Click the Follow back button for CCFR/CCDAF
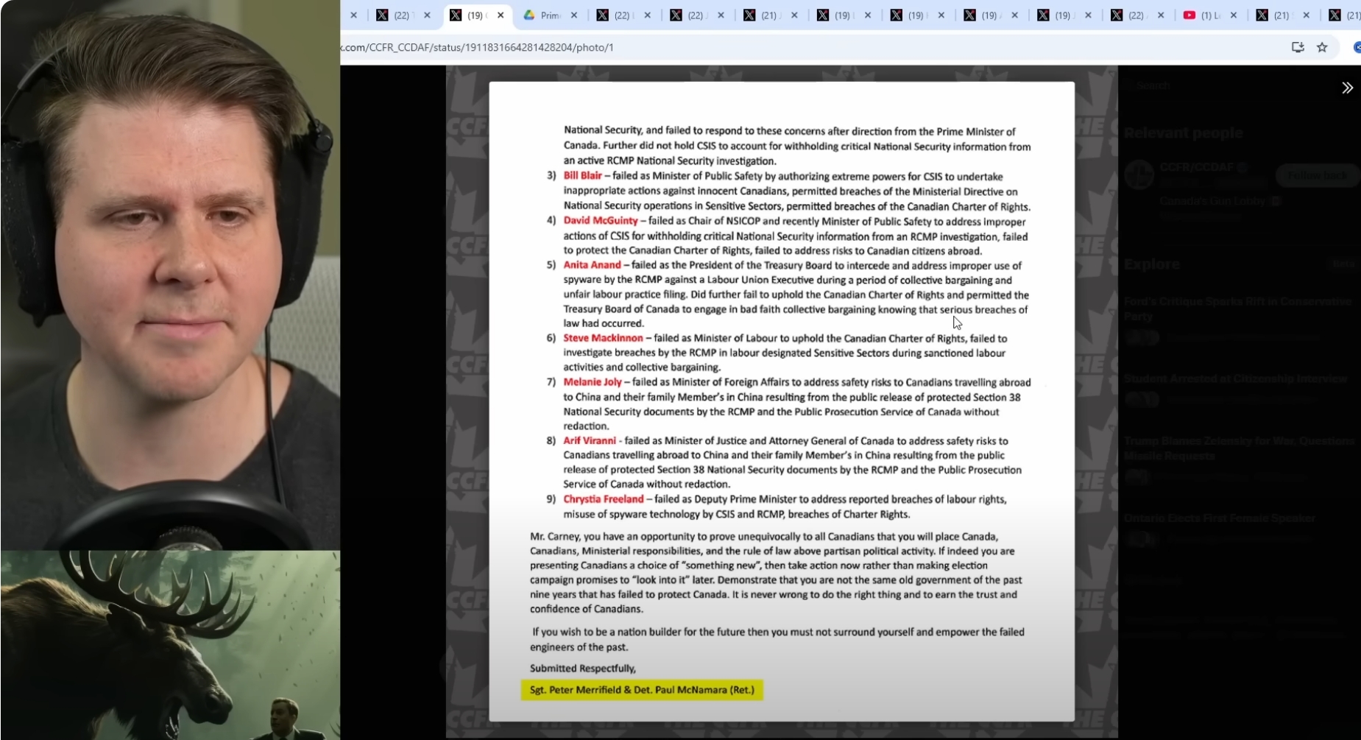The width and height of the screenshot is (1361, 740). tap(1316, 175)
